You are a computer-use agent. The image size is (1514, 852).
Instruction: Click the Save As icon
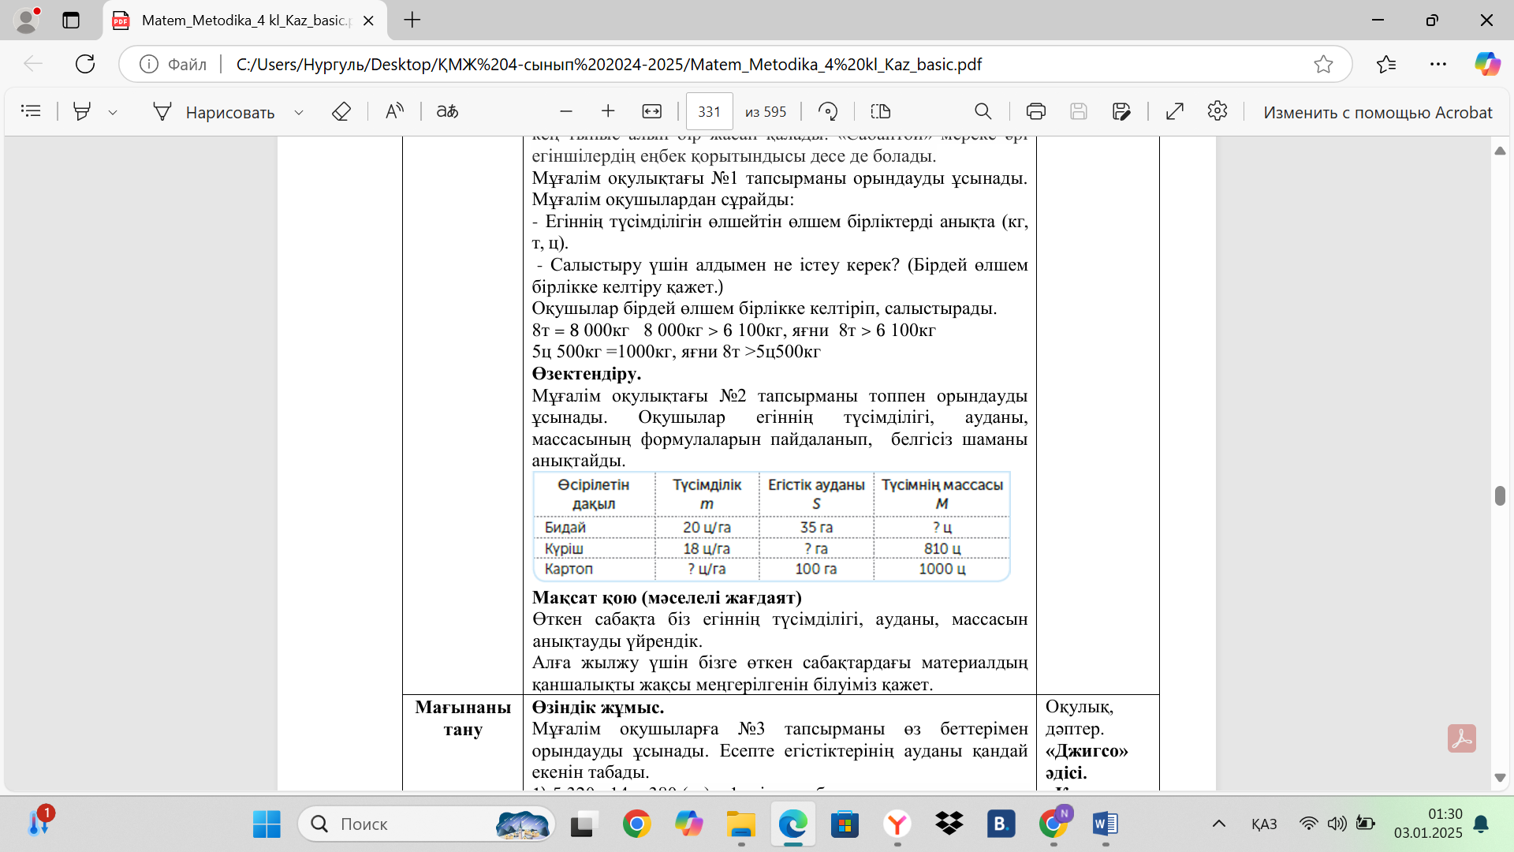(1121, 111)
